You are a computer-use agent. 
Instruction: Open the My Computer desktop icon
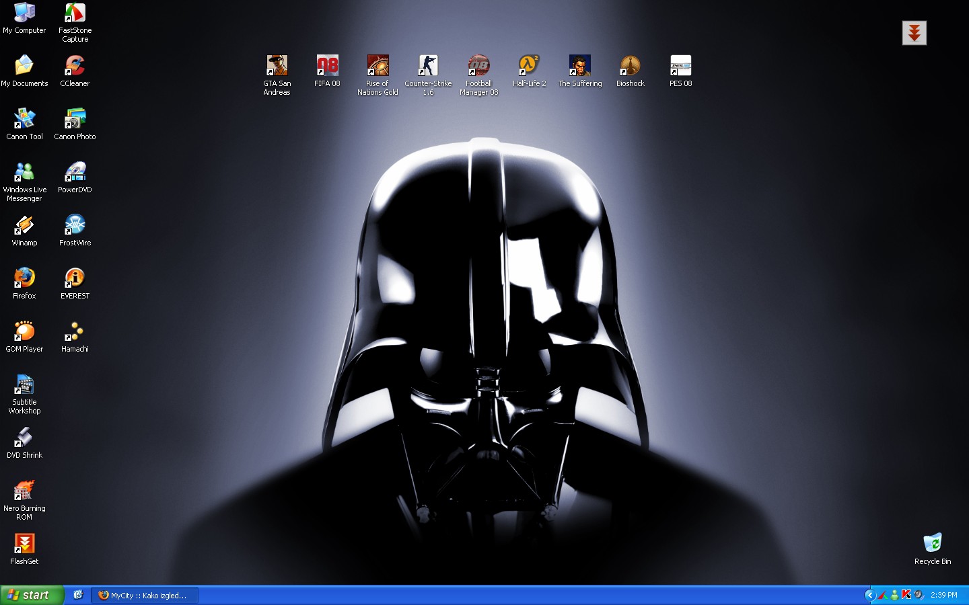point(24,18)
